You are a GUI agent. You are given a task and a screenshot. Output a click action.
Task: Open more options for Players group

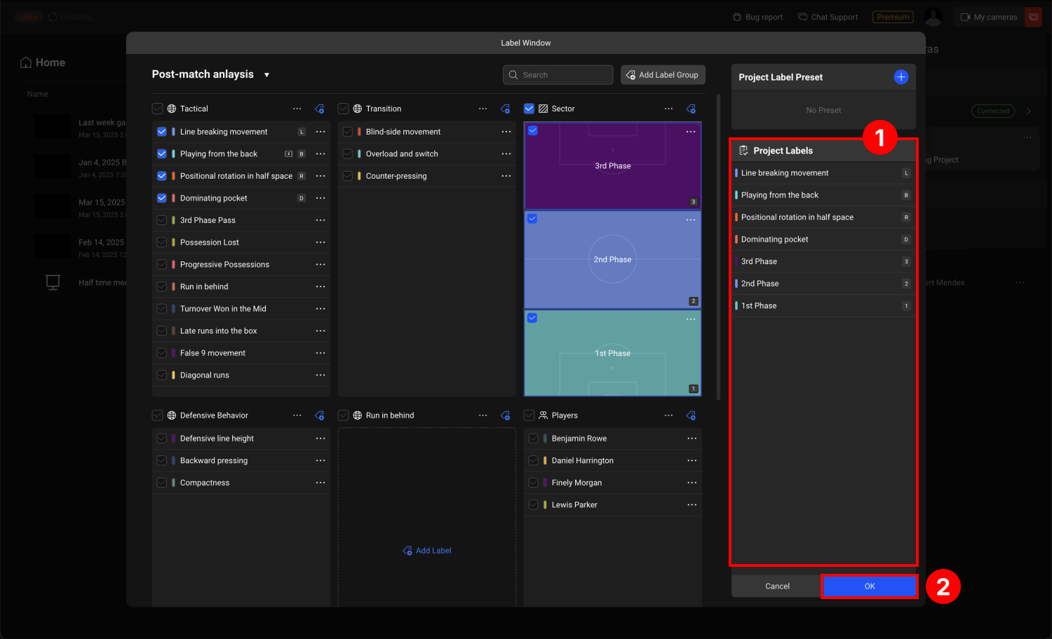[669, 415]
